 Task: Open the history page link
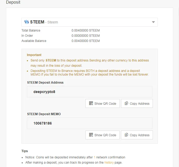tap(109, 163)
